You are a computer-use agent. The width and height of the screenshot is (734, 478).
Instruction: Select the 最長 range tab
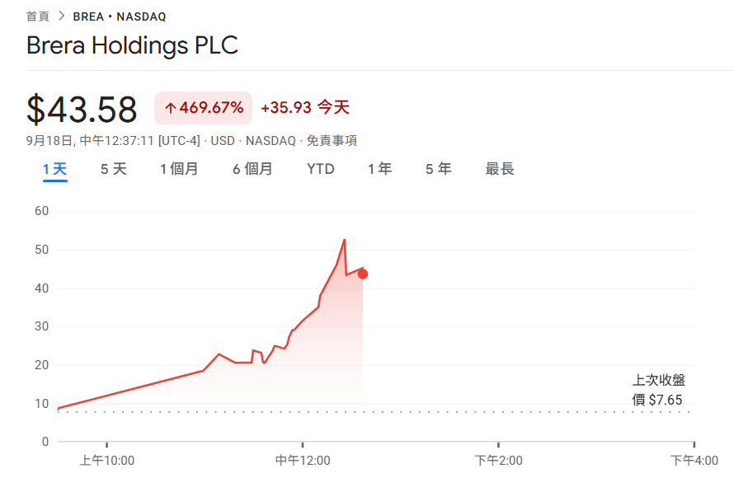[x=500, y=169]
